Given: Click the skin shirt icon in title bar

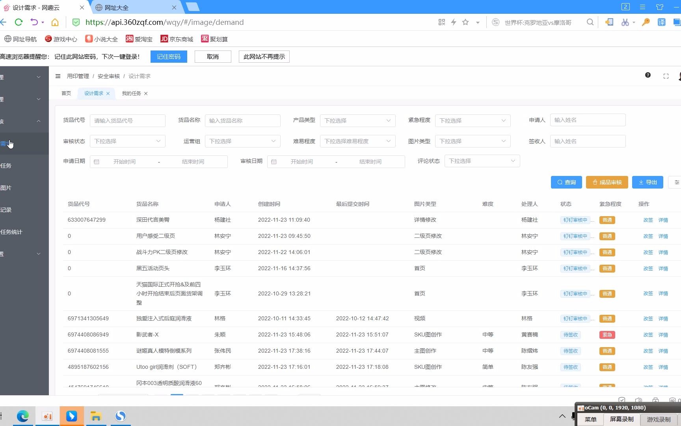Looking at the screenshot, I should 660,7.
